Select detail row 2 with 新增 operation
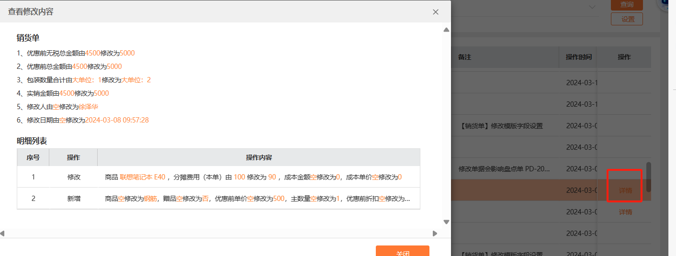This screenshot has width=676, height=256. click(218, 199)
